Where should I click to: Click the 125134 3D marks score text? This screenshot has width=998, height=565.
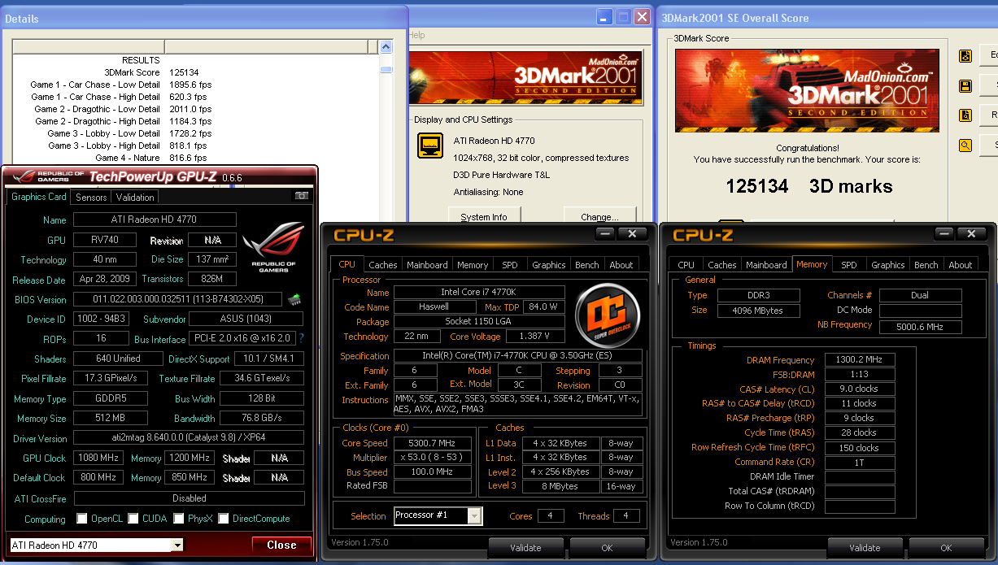[x=809, y=186]
